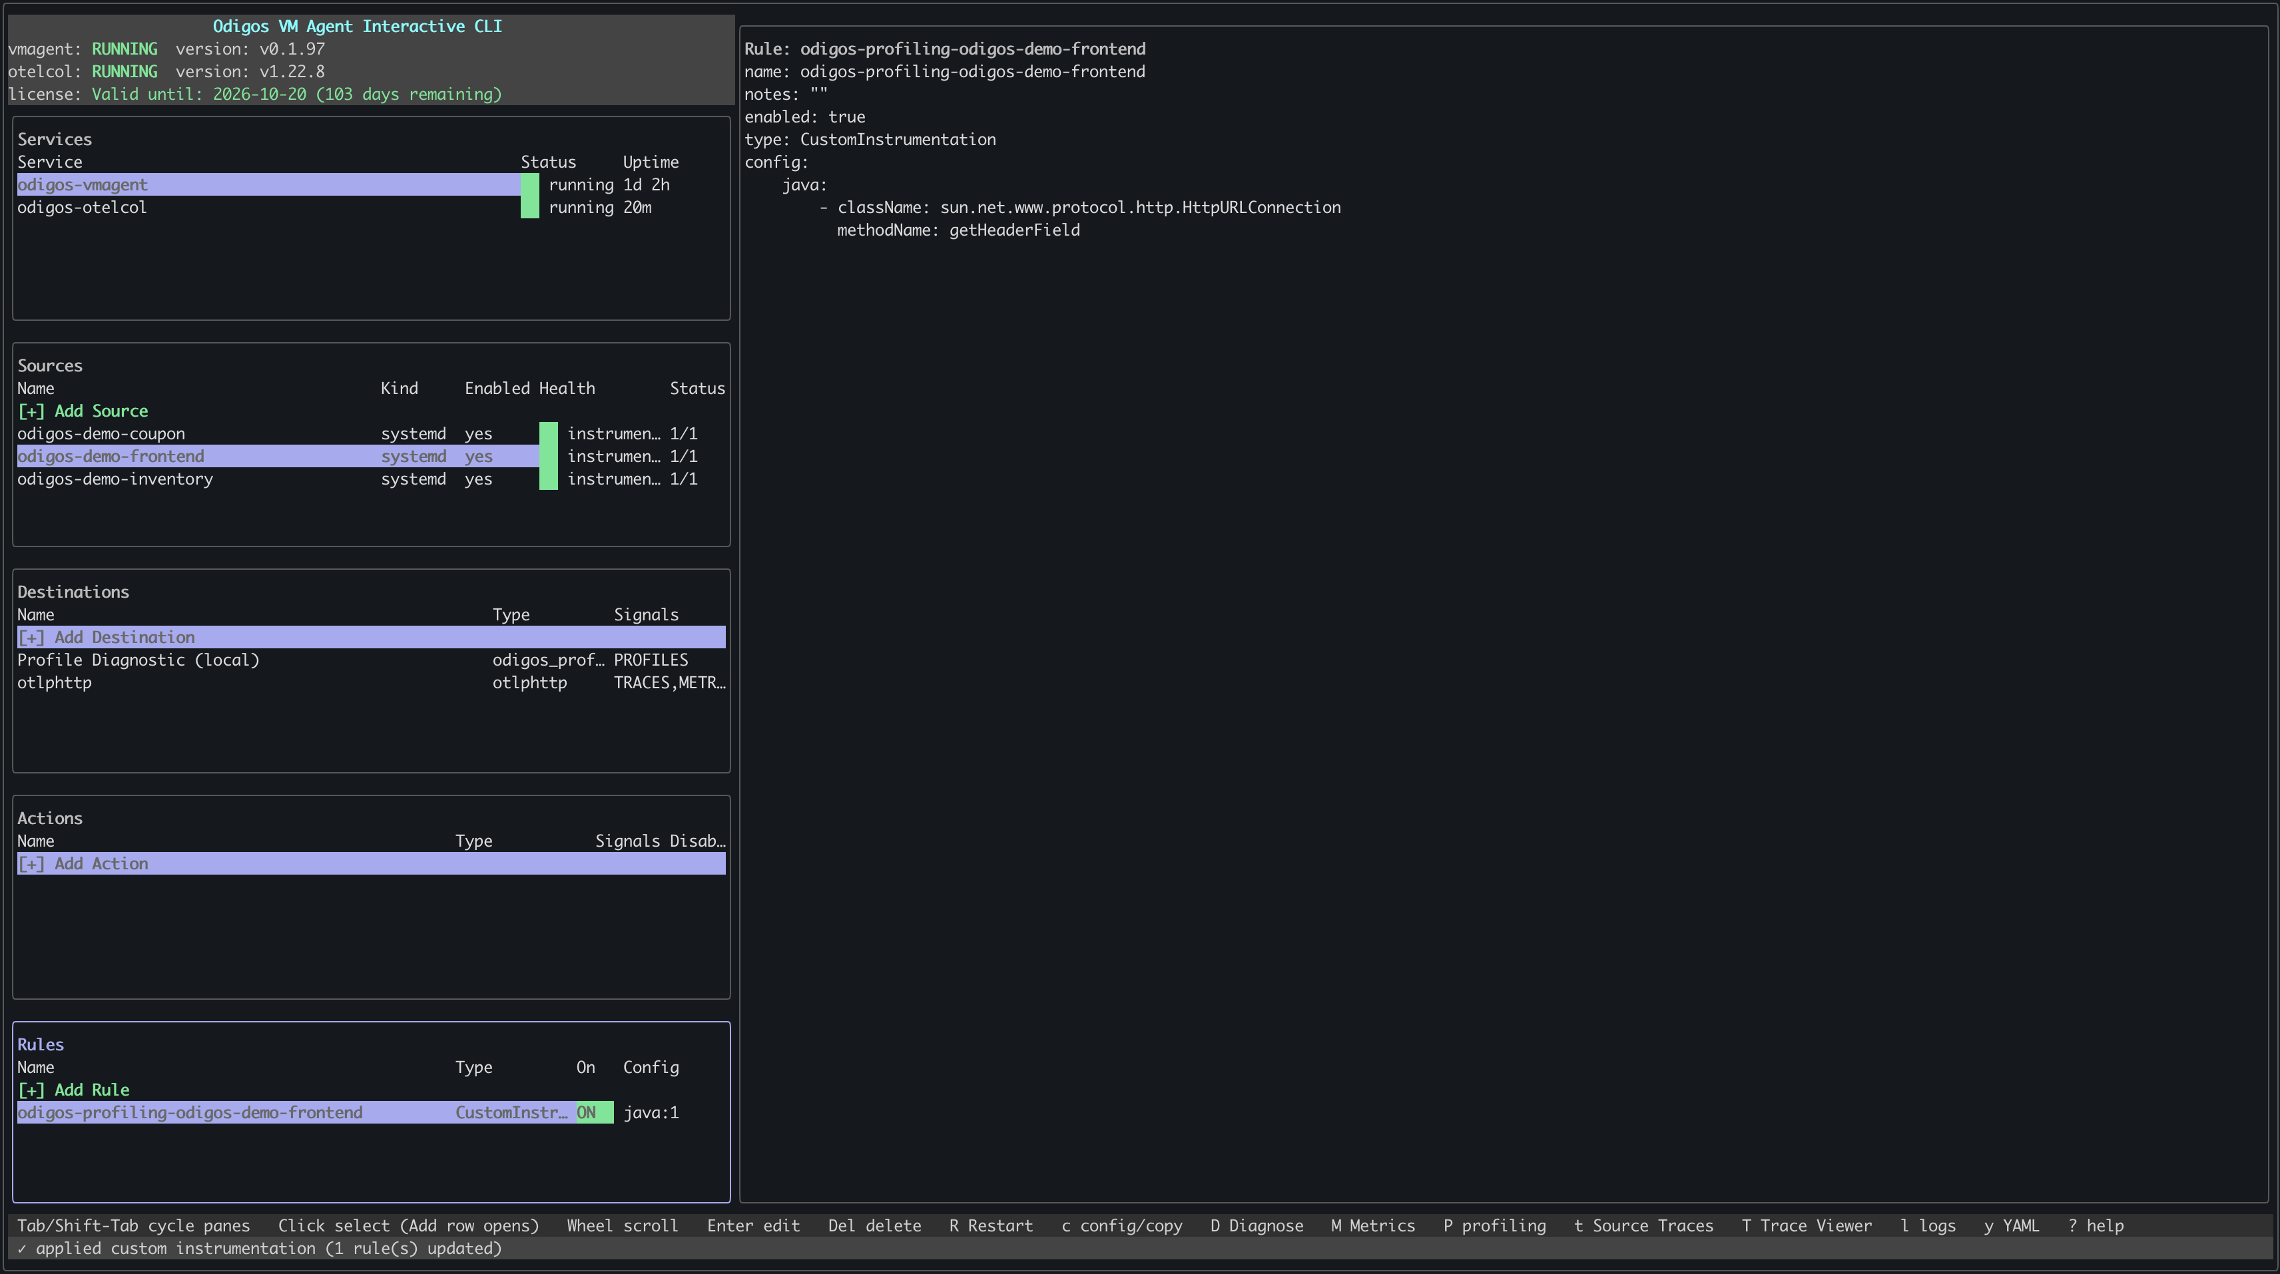
Task: Select the odigos-demo-frontend source
Action: click(371, 457)
